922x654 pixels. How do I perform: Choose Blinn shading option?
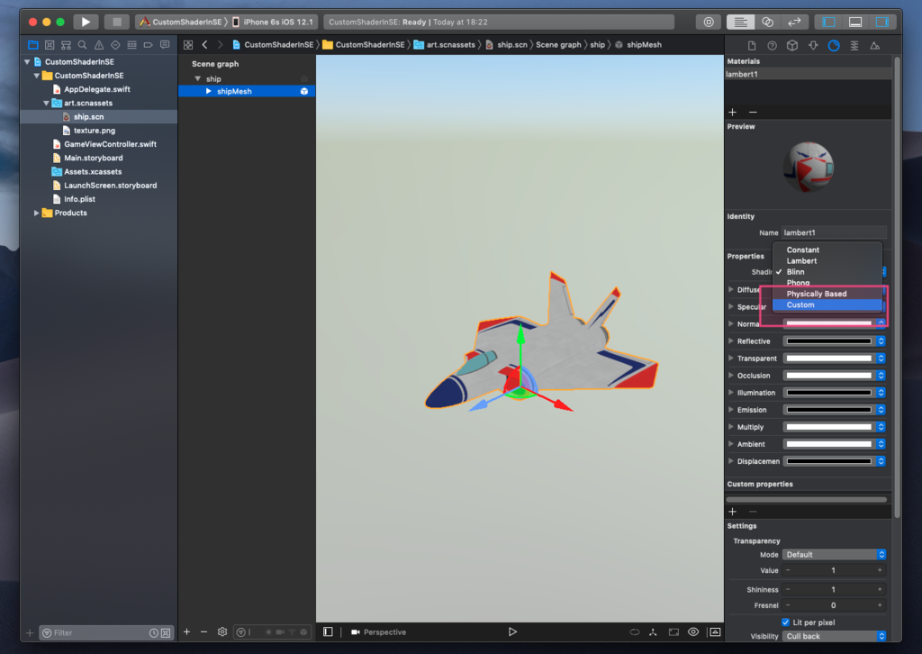[x=827, y=272]
